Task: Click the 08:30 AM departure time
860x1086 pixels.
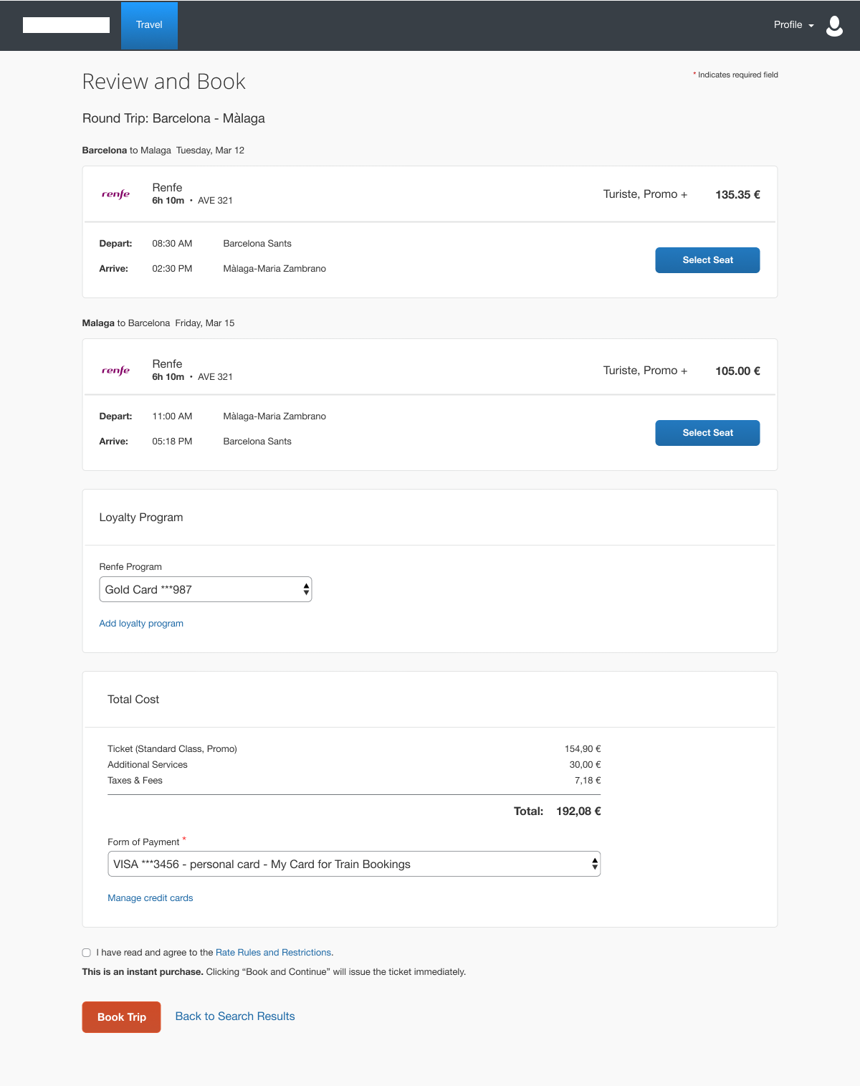Action: [172, 244]
